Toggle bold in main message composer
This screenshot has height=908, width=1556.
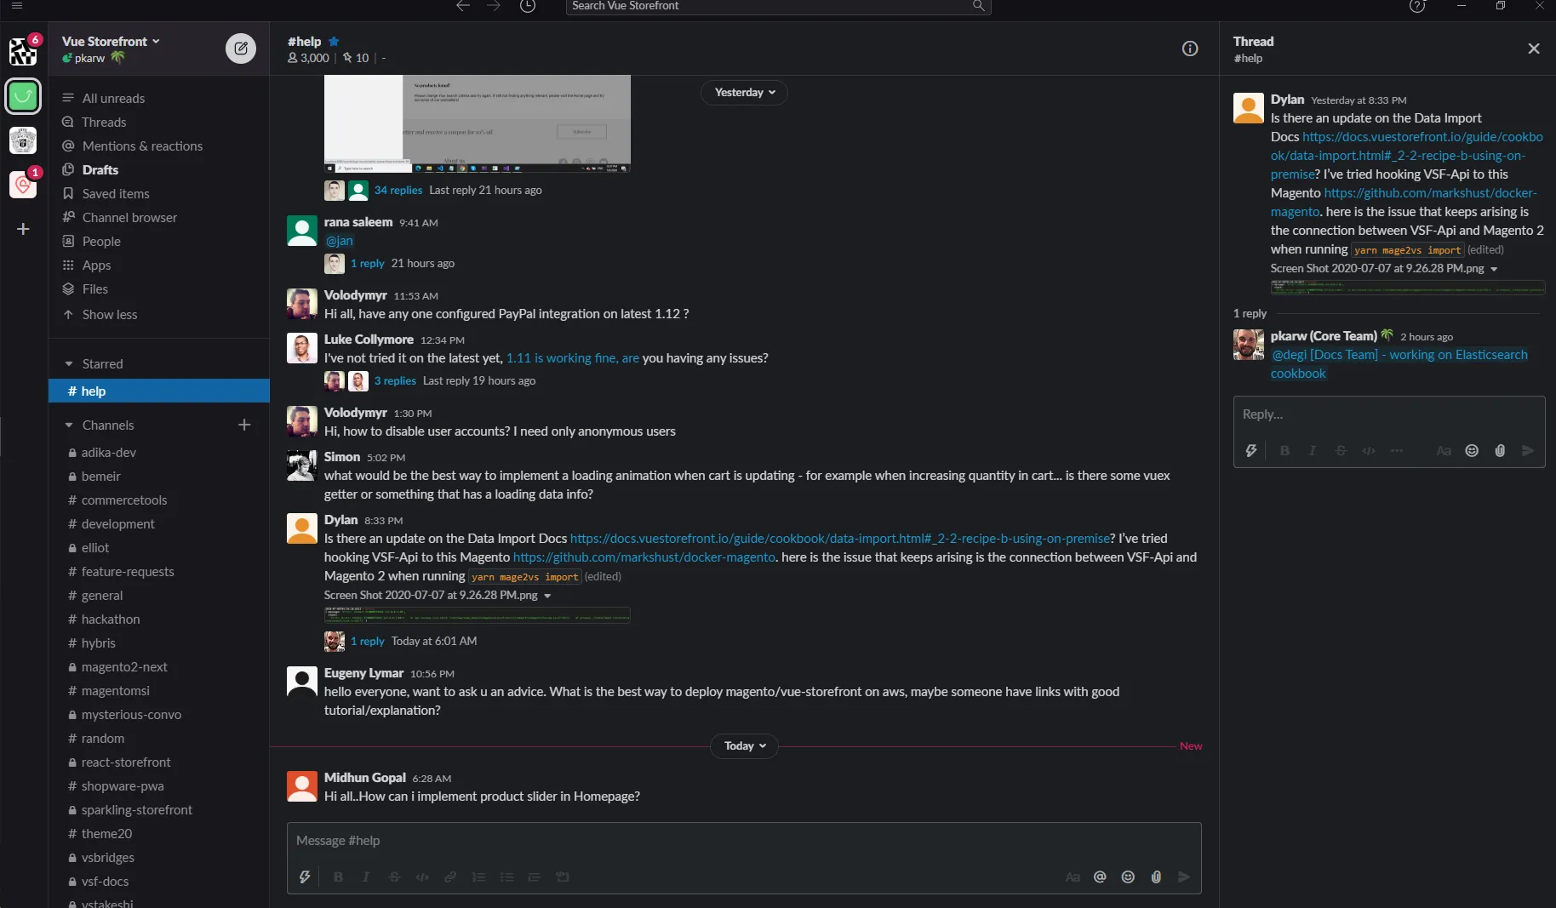pos(338,877)
